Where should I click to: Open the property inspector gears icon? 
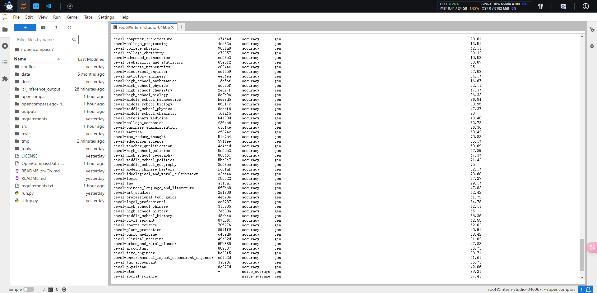(592, 29)
